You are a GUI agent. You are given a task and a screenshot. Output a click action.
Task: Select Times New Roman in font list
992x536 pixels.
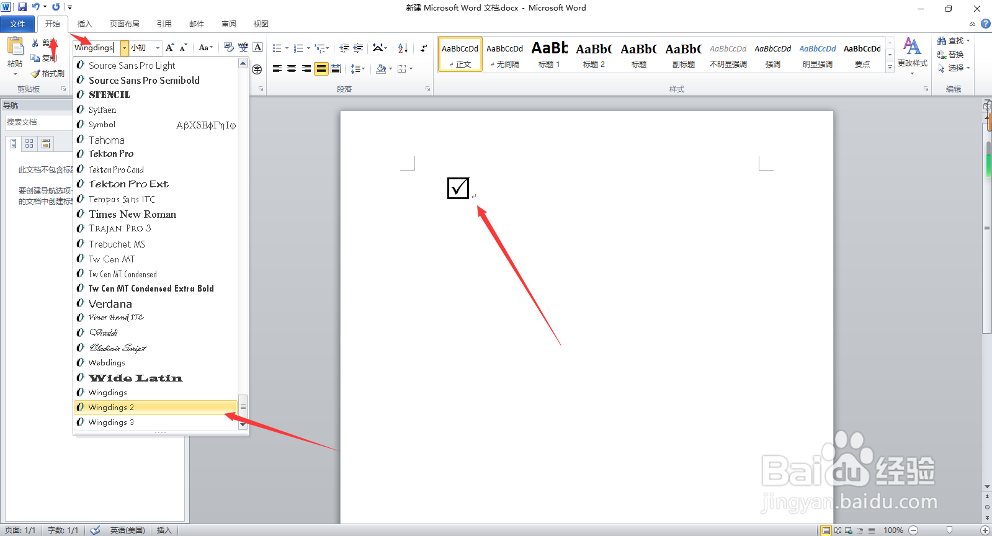(x=156, y=214)
